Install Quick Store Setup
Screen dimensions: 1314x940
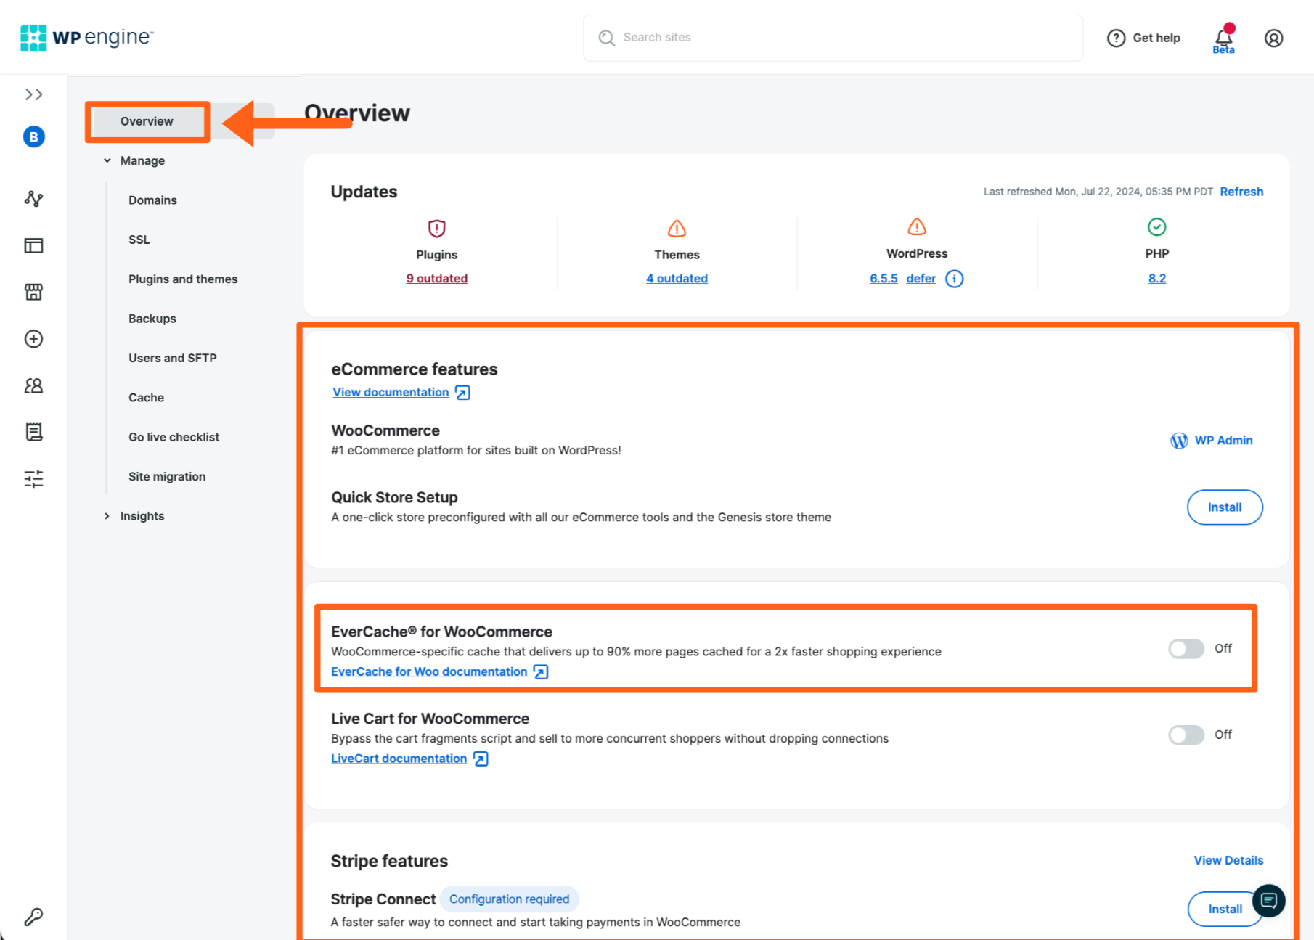pyautogui.click(x=1224, y=507)
